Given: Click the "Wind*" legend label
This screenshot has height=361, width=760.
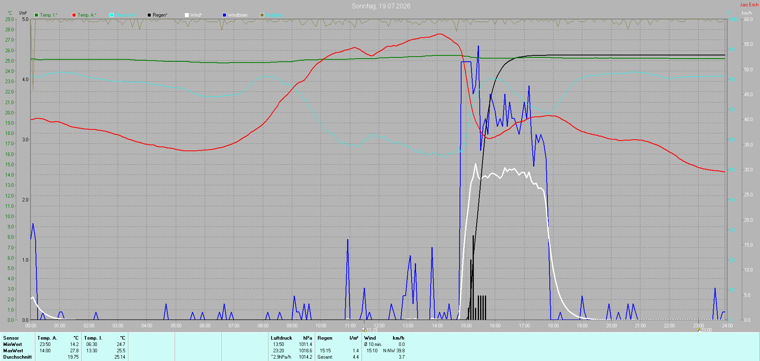Looking at the screenshot, I should click(196, 15).
